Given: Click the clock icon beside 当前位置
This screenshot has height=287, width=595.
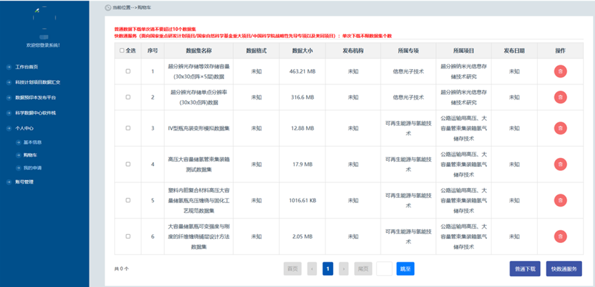Looking at the screenshot, I should [107, 7].
